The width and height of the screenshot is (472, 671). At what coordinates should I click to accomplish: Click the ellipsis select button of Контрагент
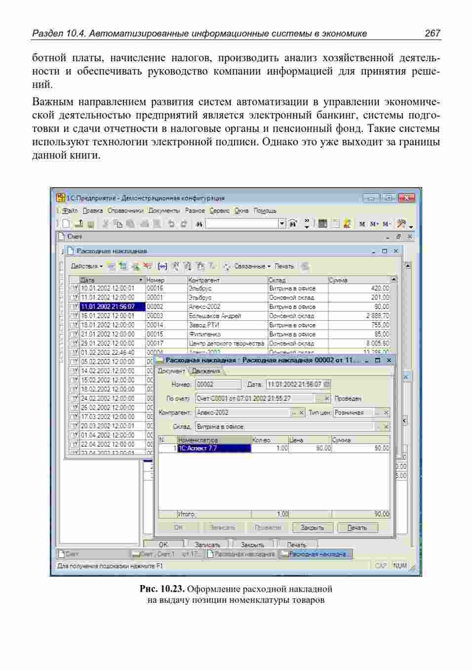[x=294, y=413]
